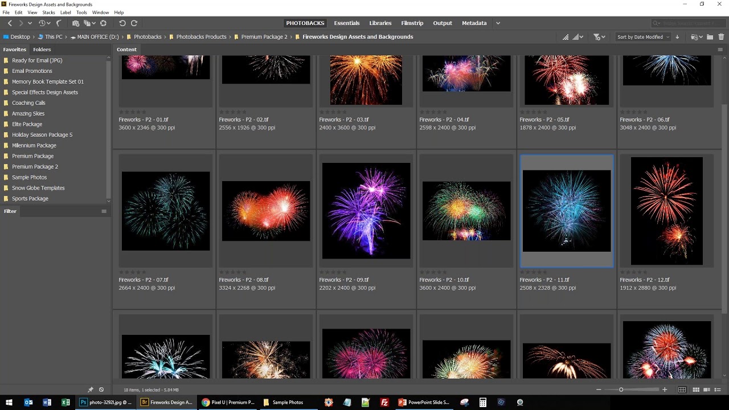Click into the Bridge search field
This screenshot has height=410, width=729.
[688, 23]
